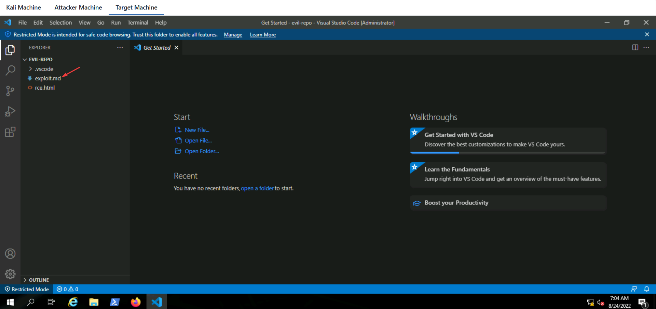Click the shield icon in Restricted Mode banner
The image size is (656, 309).
point(8,34)
